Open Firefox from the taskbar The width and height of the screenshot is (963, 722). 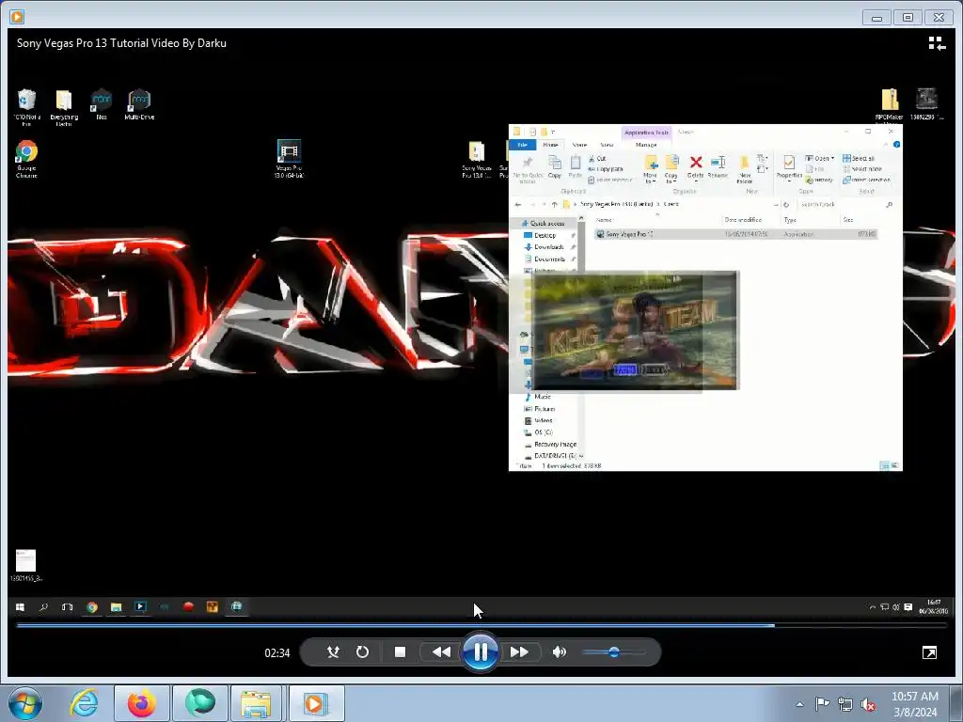(x=141, y=703)
